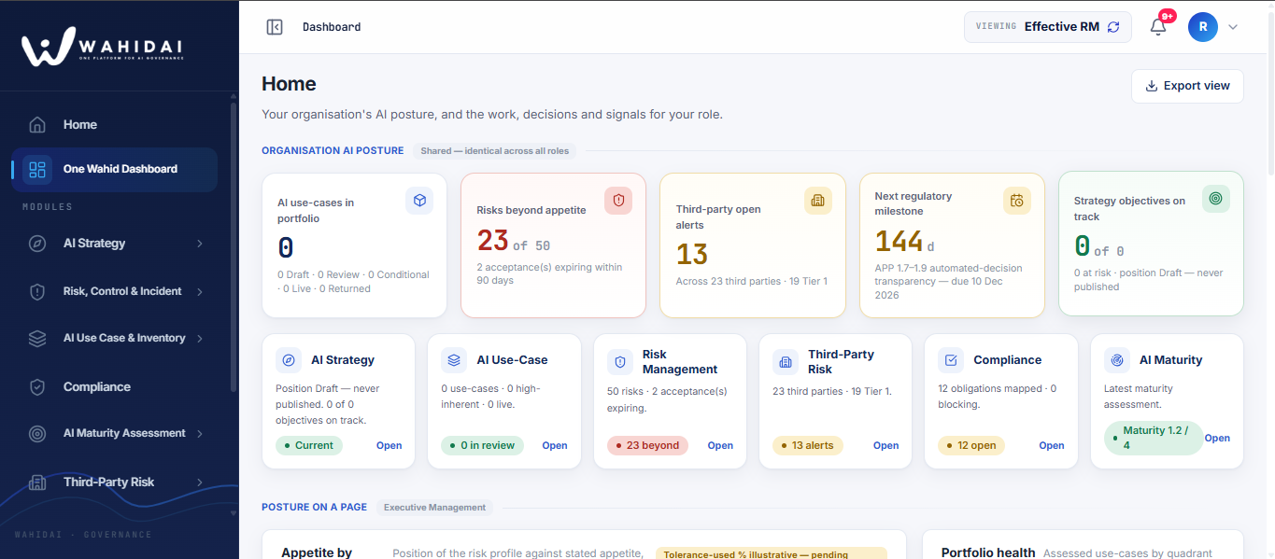Click the WAHIDAI logo
The height and width of the screenshot is (559, 1275).
[103, 46]
